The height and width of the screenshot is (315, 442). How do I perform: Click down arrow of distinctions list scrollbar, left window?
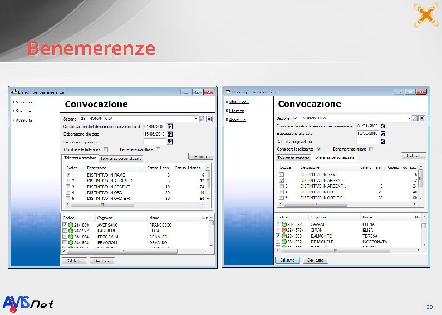pos(208,198)
